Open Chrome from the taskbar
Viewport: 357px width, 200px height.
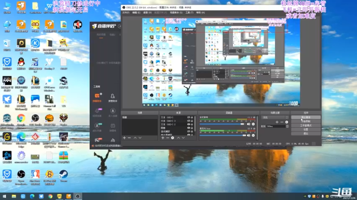(x=50, y=196)
